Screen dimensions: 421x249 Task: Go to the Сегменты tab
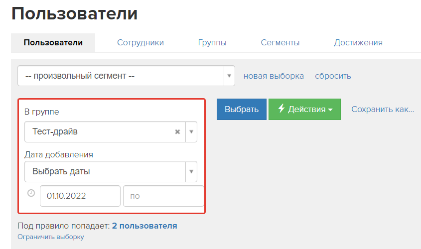tap(280, 43)
